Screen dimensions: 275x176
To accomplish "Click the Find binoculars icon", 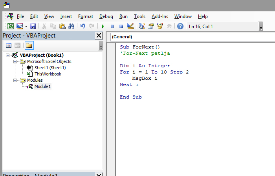I will pyautogui.click(x=71, y=26).
